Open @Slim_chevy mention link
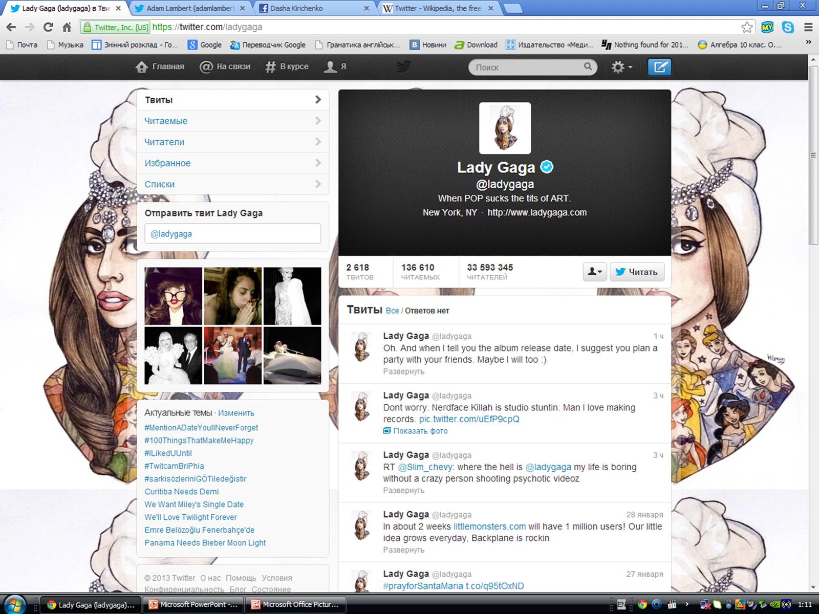 pyautogui.click(x=425, y=467)
